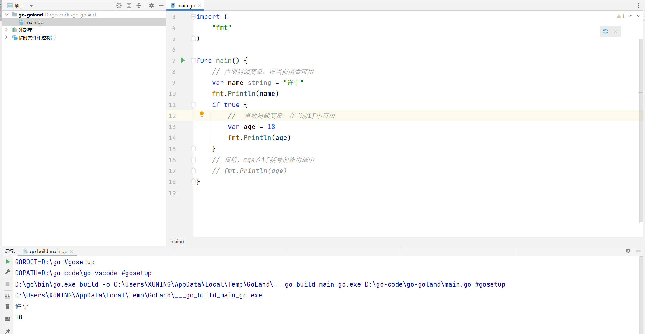Select the go build main.go run tab
Screen dimensions: 645x334
point(48,251)
